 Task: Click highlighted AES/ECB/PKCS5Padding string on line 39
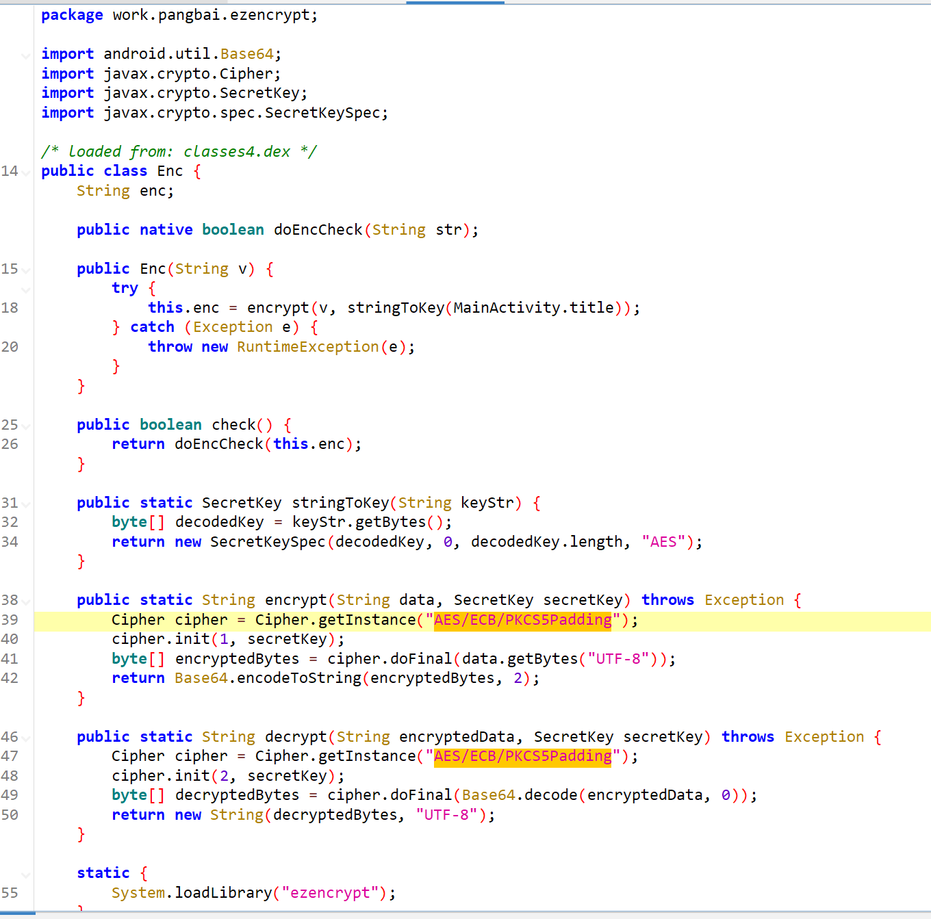click(x=523, y=620)
